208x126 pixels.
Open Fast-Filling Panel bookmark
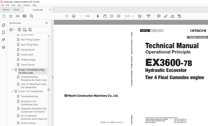30,45
